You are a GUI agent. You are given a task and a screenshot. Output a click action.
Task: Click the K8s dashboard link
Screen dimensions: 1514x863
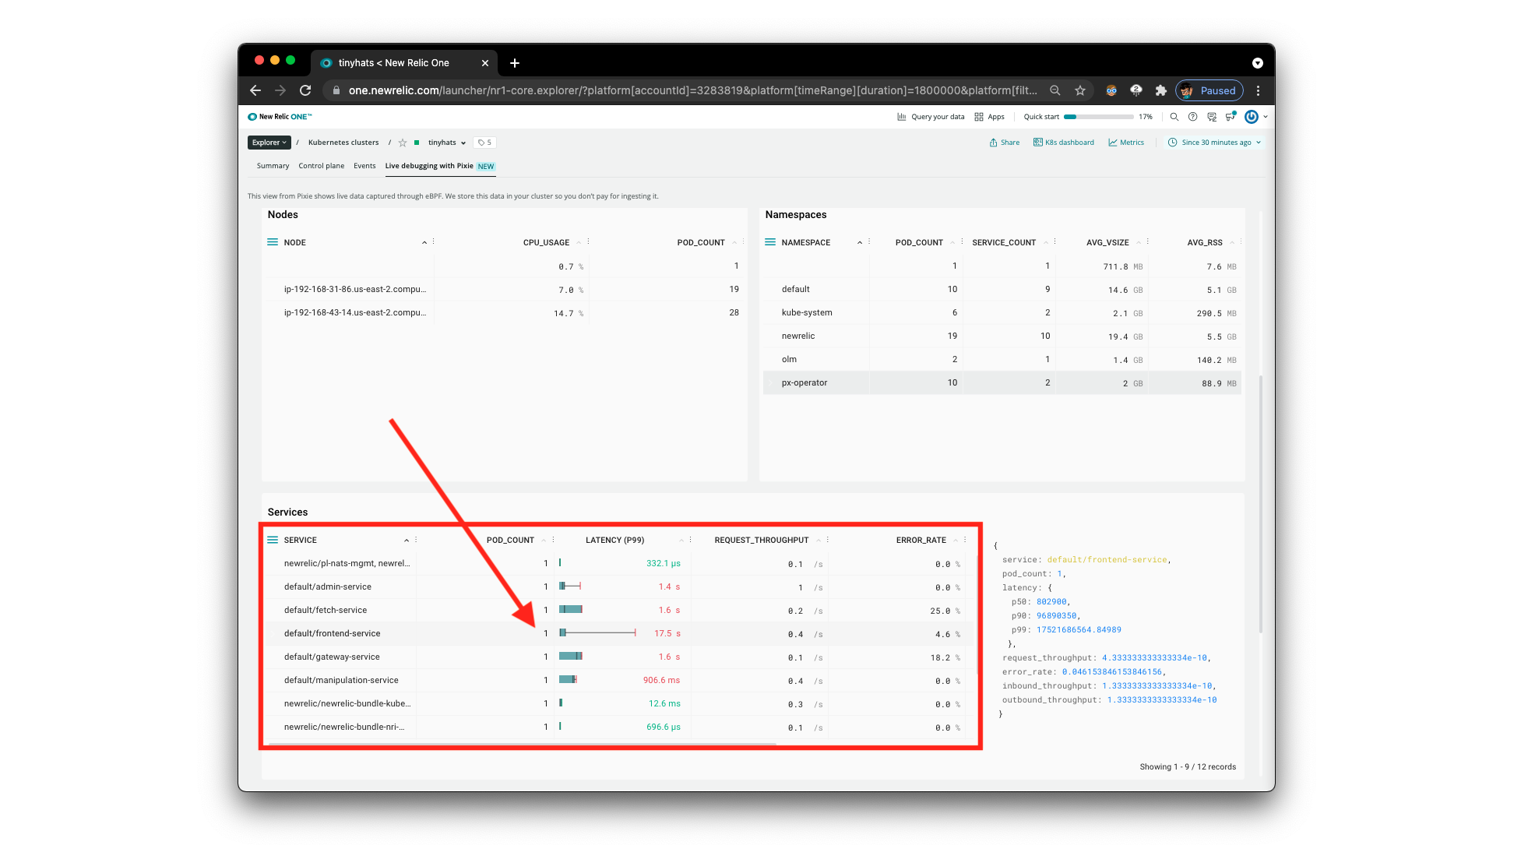point(1064,143)
